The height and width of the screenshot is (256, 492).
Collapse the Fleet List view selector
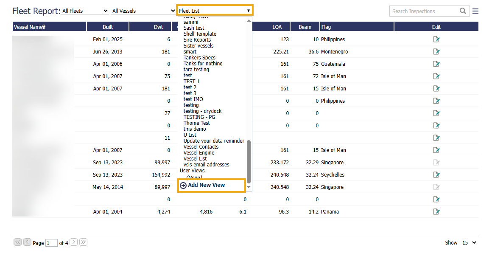pyautogui.click(x=215, y=11)
